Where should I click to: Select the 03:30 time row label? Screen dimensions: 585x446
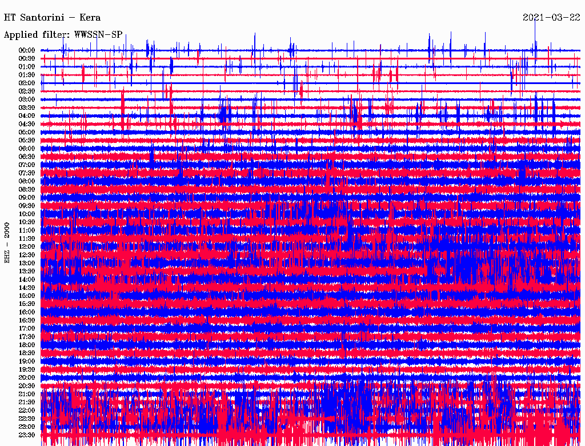pos(27,108)
